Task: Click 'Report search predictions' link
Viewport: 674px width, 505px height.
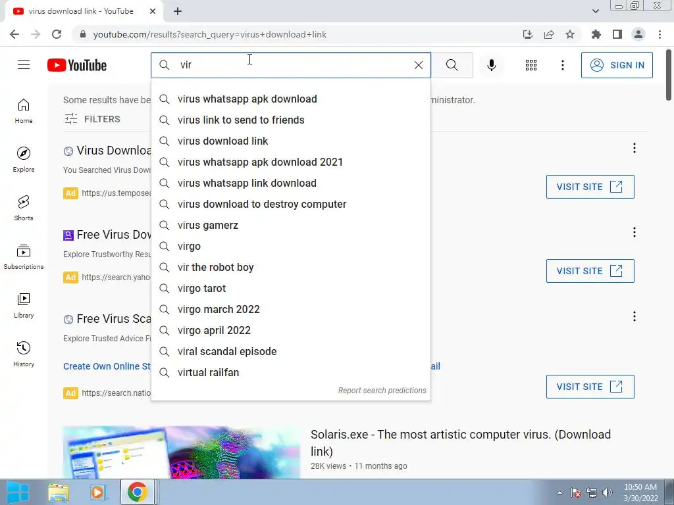Action: click(x=382, y=391)
